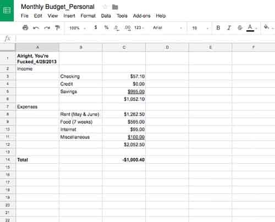Open the Google Sheets home icon
This screenshot has width=275, height=222.
click(7, 10)
